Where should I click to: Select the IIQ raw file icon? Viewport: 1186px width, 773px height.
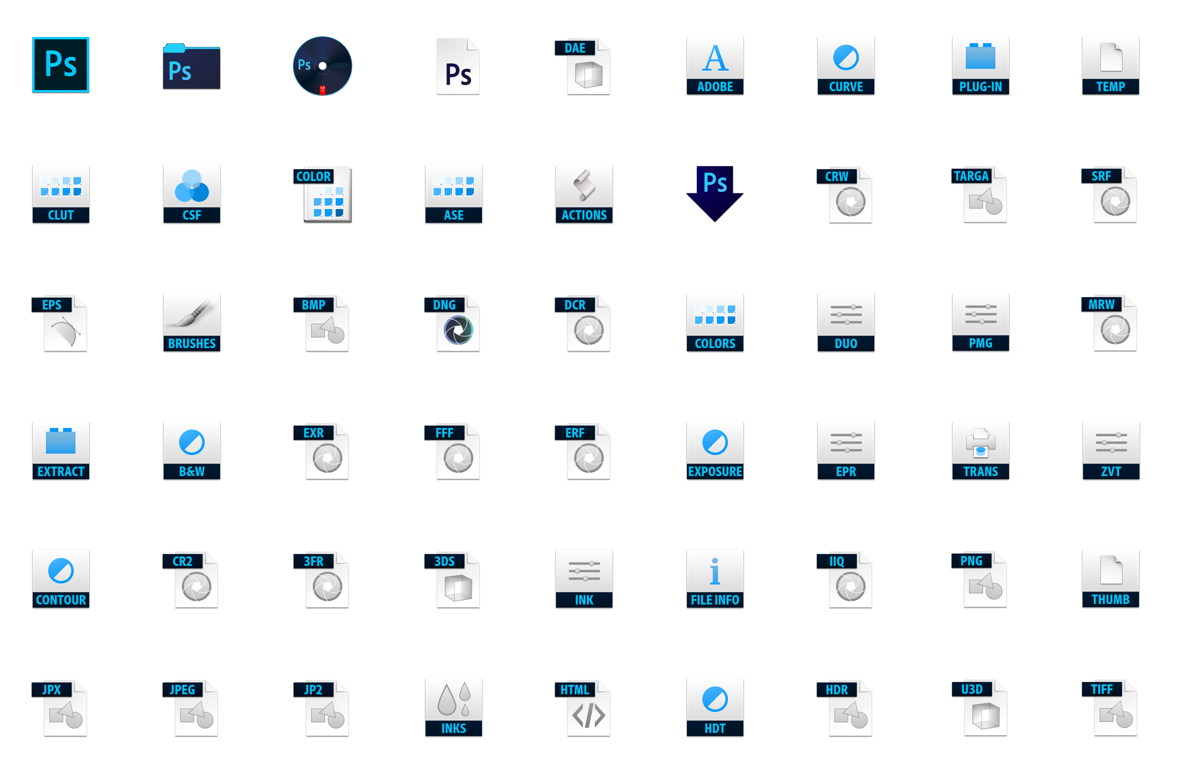844,580
